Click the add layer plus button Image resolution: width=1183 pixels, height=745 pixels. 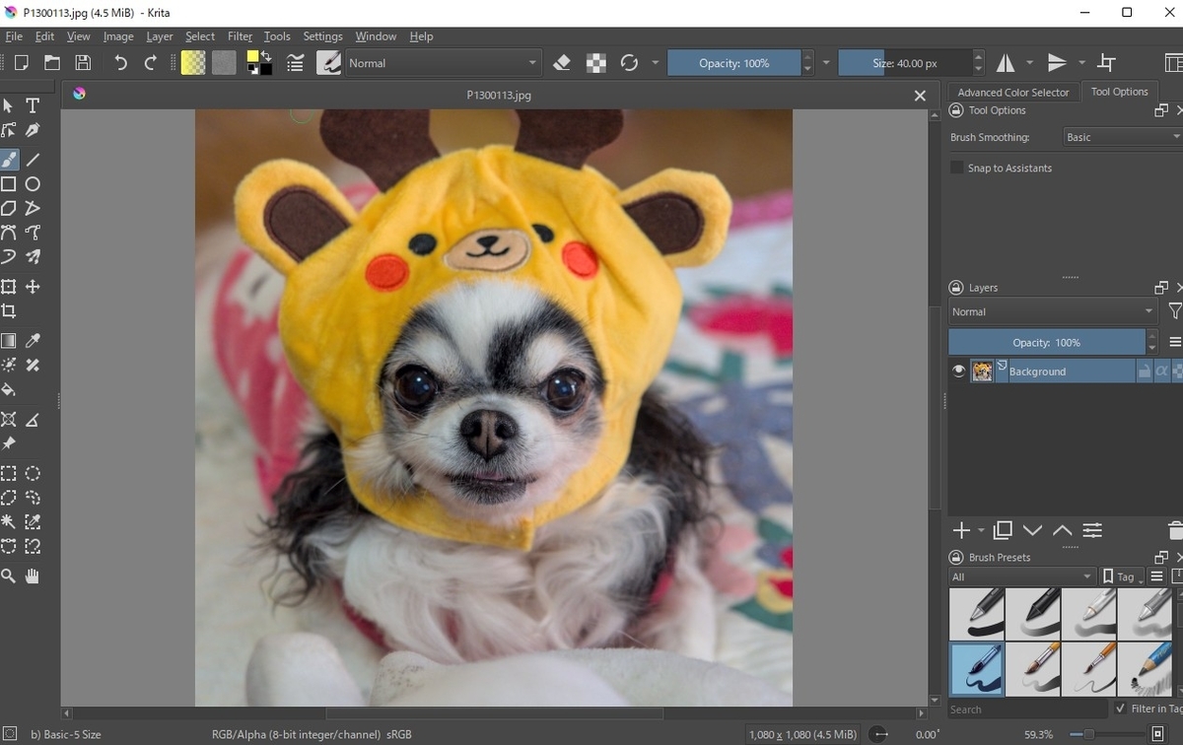[x=961, y=530]
